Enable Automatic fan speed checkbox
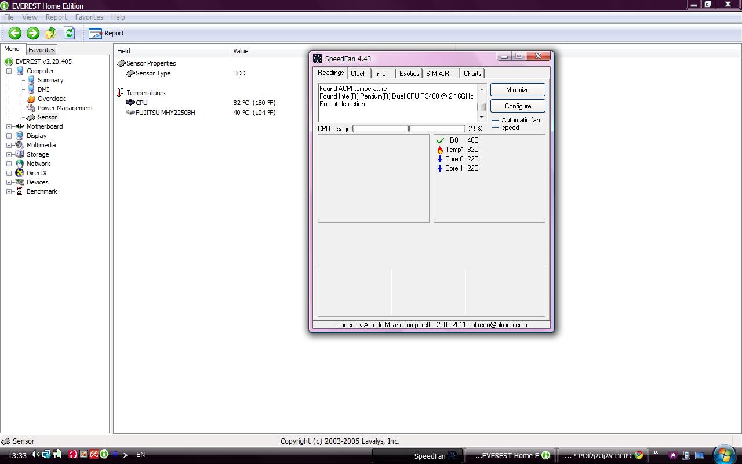The width and height of the screenshot is (742, 464). tap(495, 124)
